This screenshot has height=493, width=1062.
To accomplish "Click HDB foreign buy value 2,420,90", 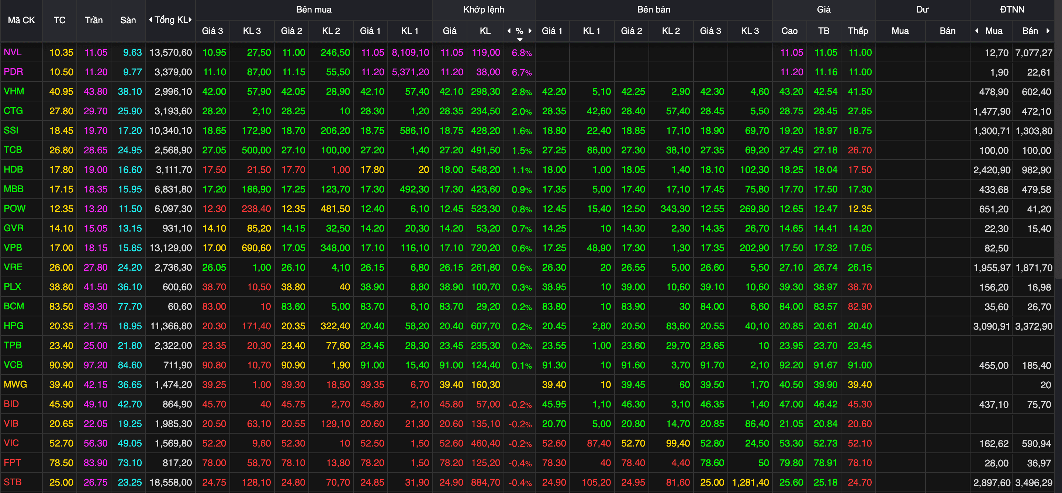I will 992,170.
